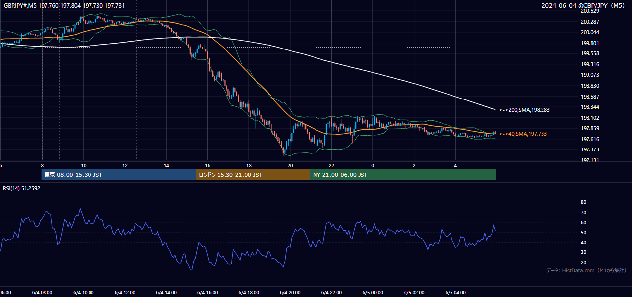This screenshot has height=297, width=632.
Task: Click bottom time label 6/5 02:00
Action: pyautogui.click(x=414, y=292)
